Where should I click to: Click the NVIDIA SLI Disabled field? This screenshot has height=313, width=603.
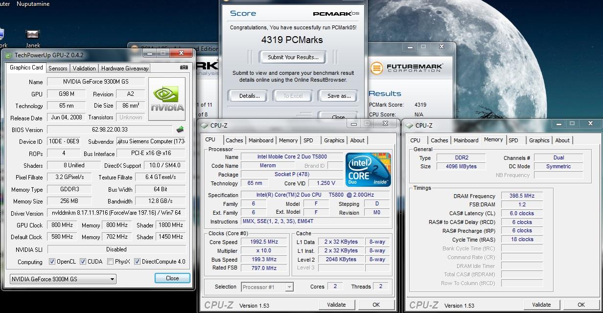pyautogui.click(x=116, y=249)
